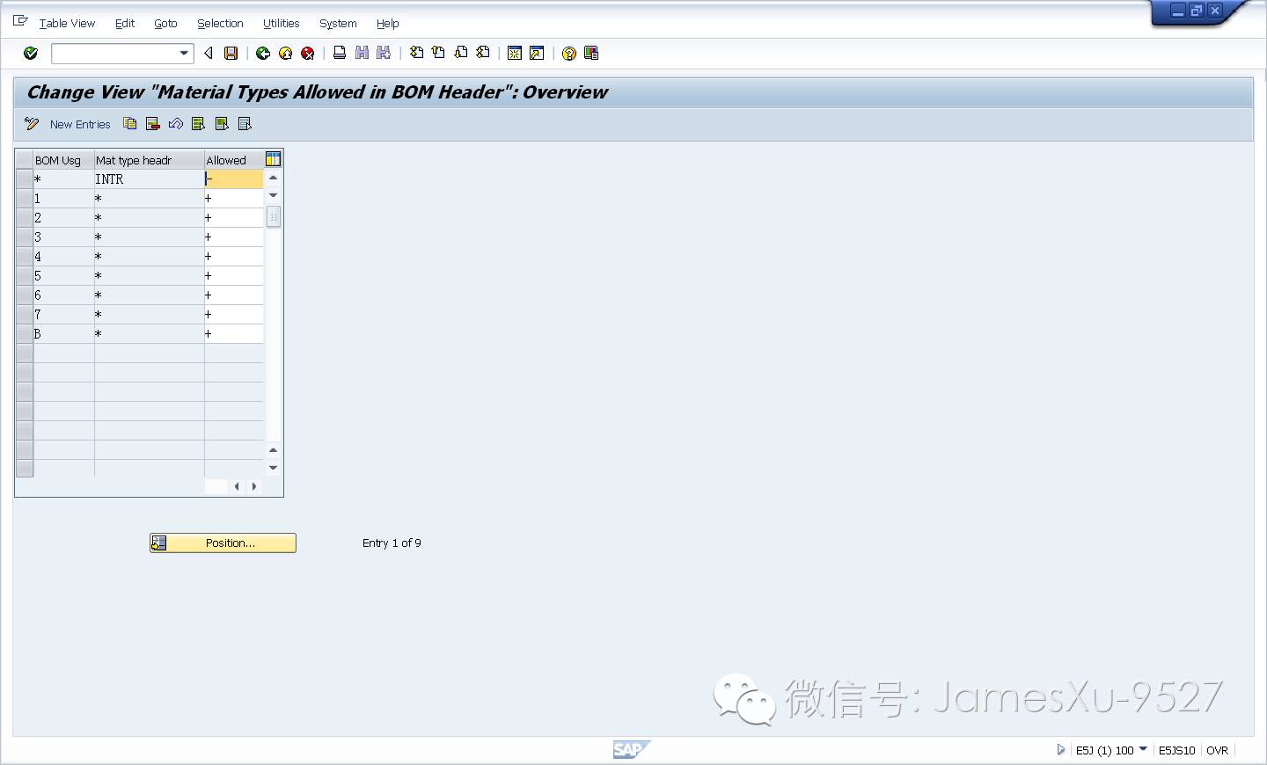Image resolution: width=1267 pixels, height=765 pixels.
Task: Click the E5JS10 server name in status bar
Action: (1176, 750)
